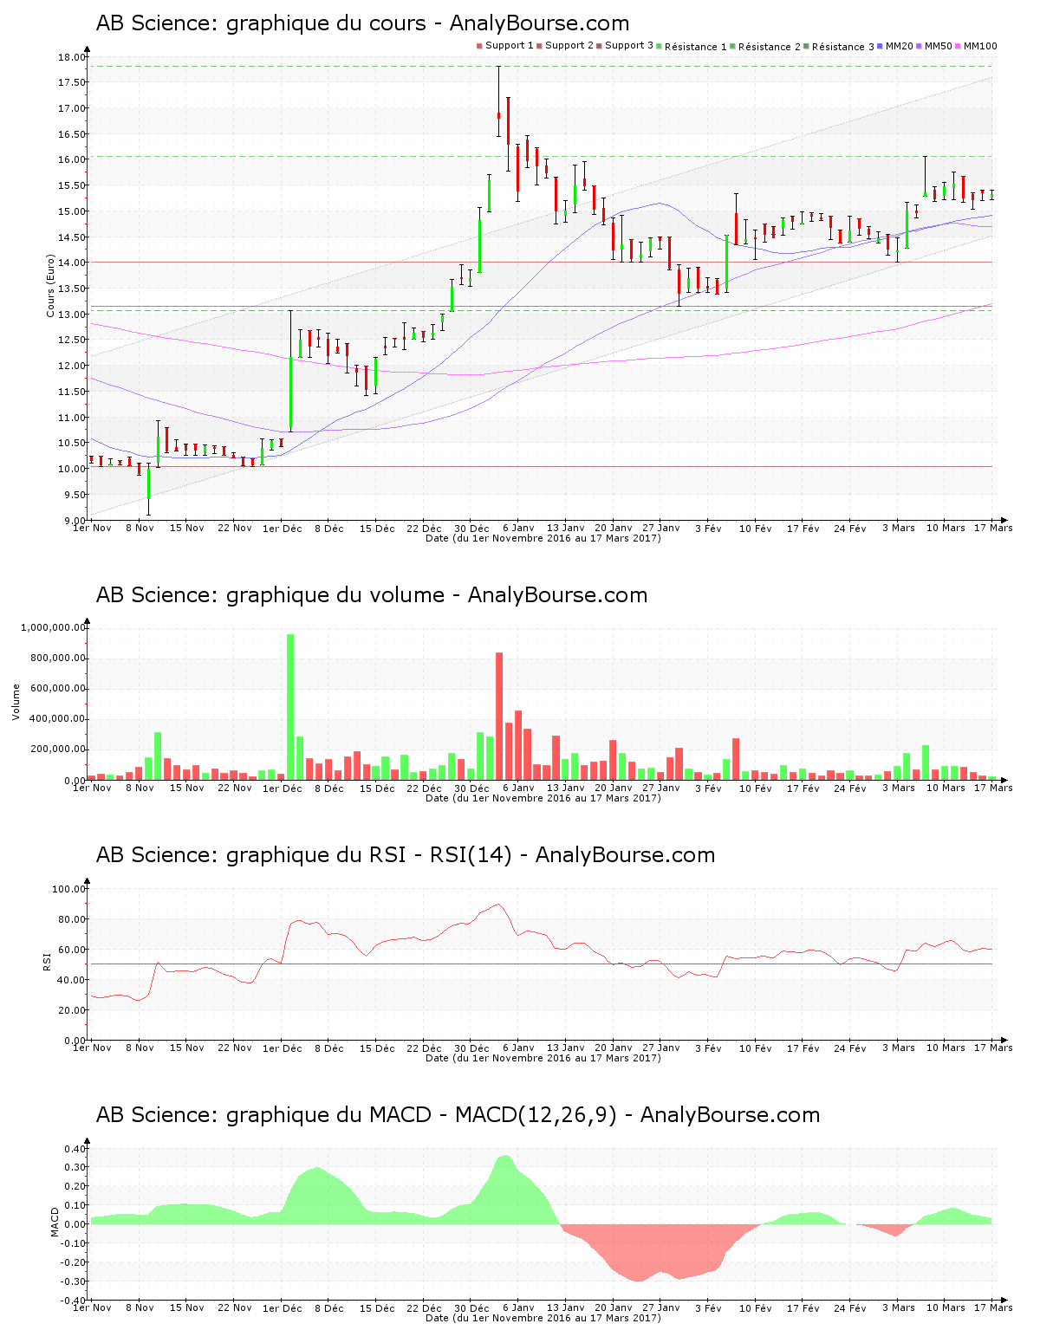
Task: Click the 'graphique du RSI - RSI(14)' title
Action: [406, 855]
